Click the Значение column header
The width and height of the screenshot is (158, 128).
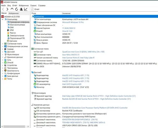110,13
